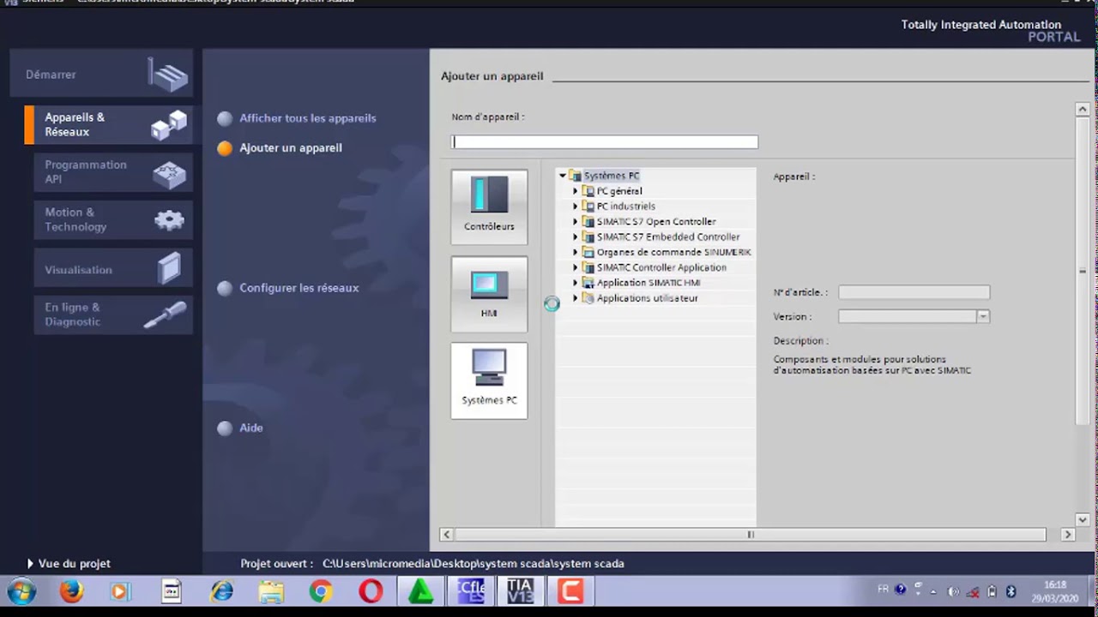Select SIMATIC Controller Application folder icon

588,267
